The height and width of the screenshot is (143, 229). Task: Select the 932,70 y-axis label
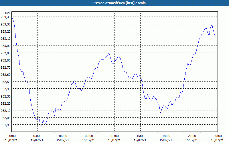pyautogui.click(x=5, y=67)
